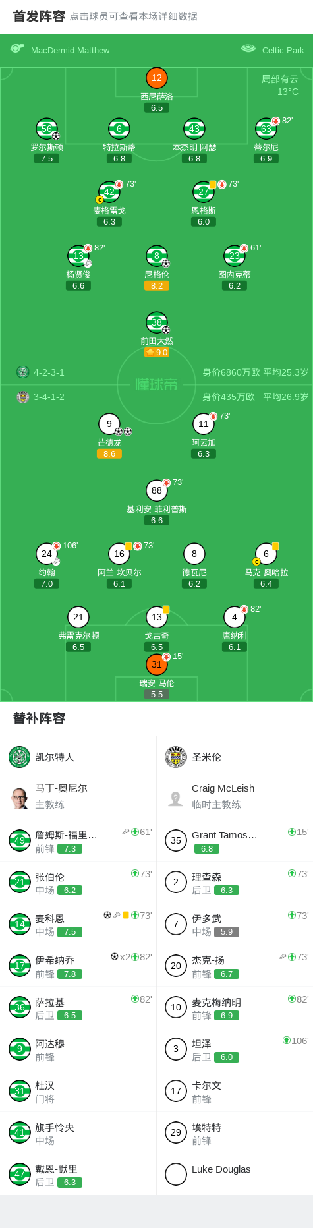This screenshot has height=1228, width=313.
Task: Click the referee whistle icon
Action: 17,49
